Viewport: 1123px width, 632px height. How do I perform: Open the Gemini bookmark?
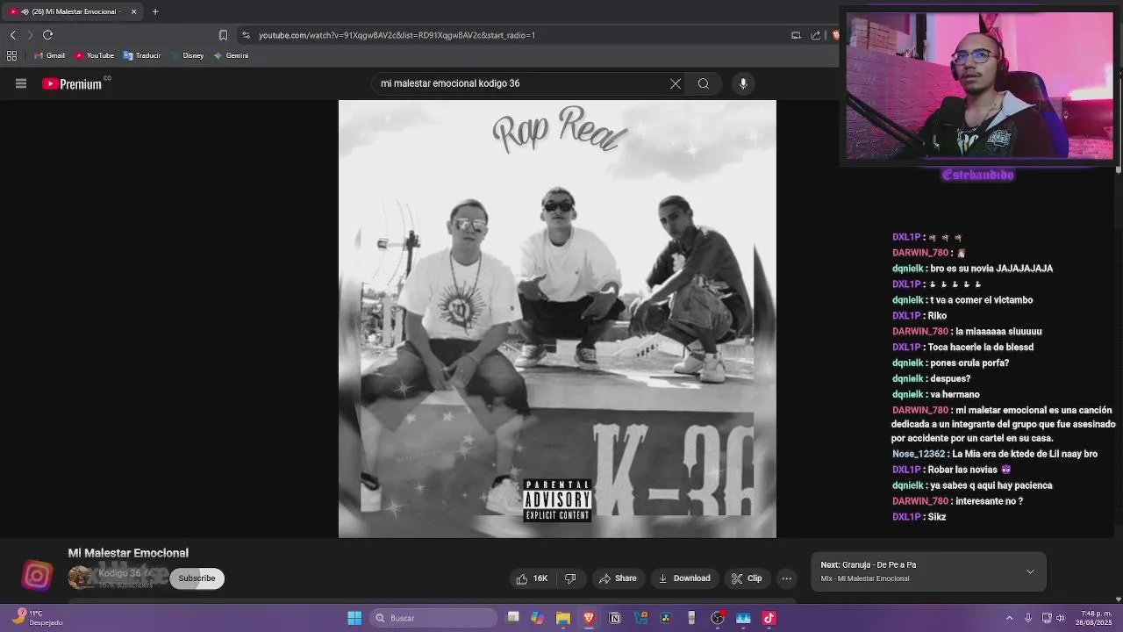point(231,55)
